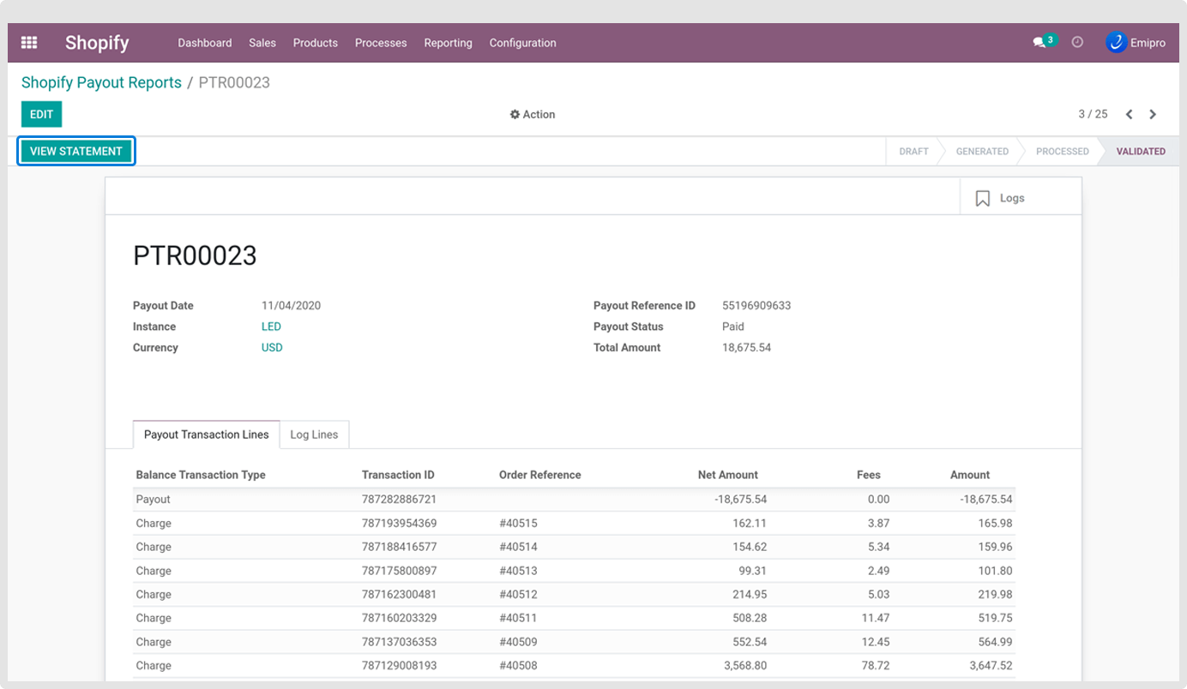Navigate to Shopify Payout Reports breadcrumb
The image size is (1187, 689).
click(101, 83)
